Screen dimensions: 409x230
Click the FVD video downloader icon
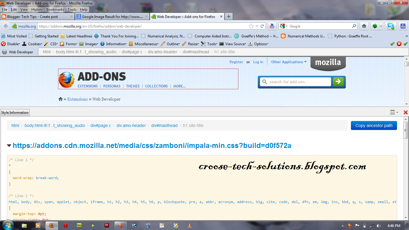[x=403, y=26]
